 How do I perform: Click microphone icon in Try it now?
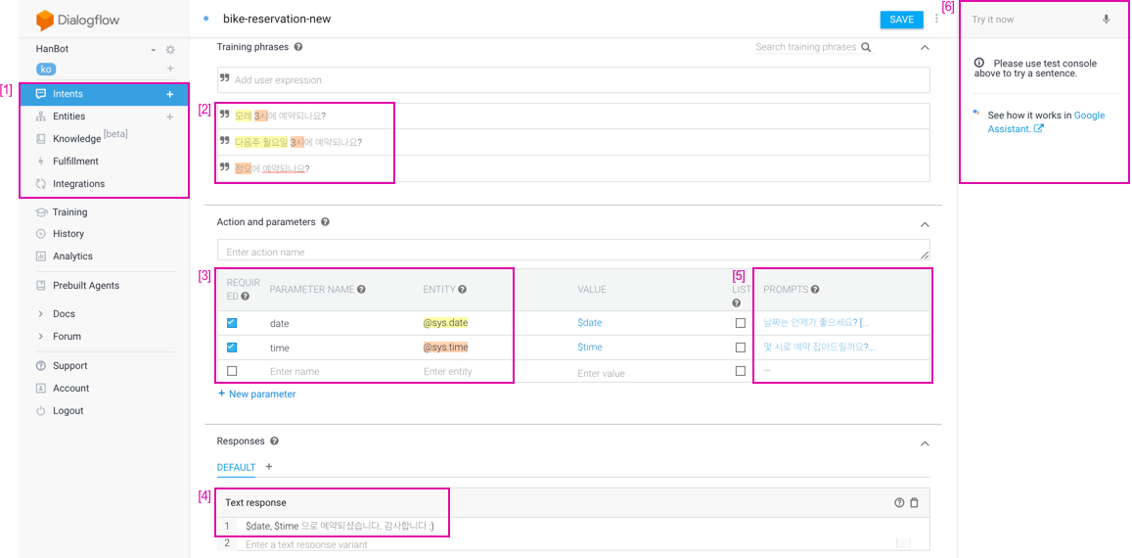tap(1106, 20)
